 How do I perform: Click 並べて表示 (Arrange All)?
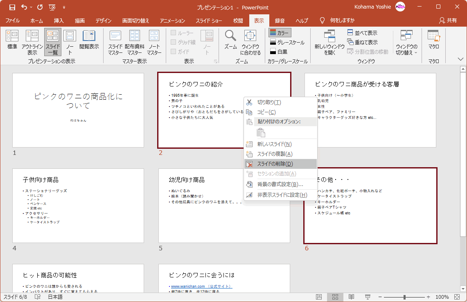(362, 33)
